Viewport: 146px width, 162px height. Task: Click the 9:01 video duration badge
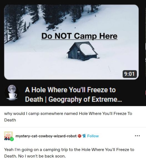(x=130, y=74)
